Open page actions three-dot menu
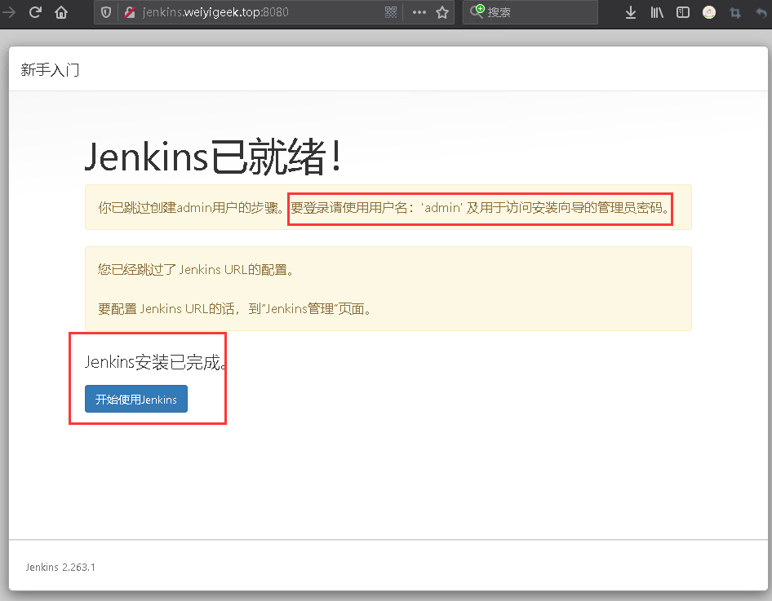This screenshot has height=601, width=772. [419, 12]
